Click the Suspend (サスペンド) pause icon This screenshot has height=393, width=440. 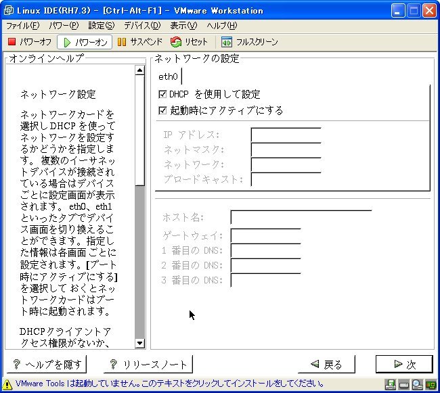pyautogui.click(x=121, y=42)
